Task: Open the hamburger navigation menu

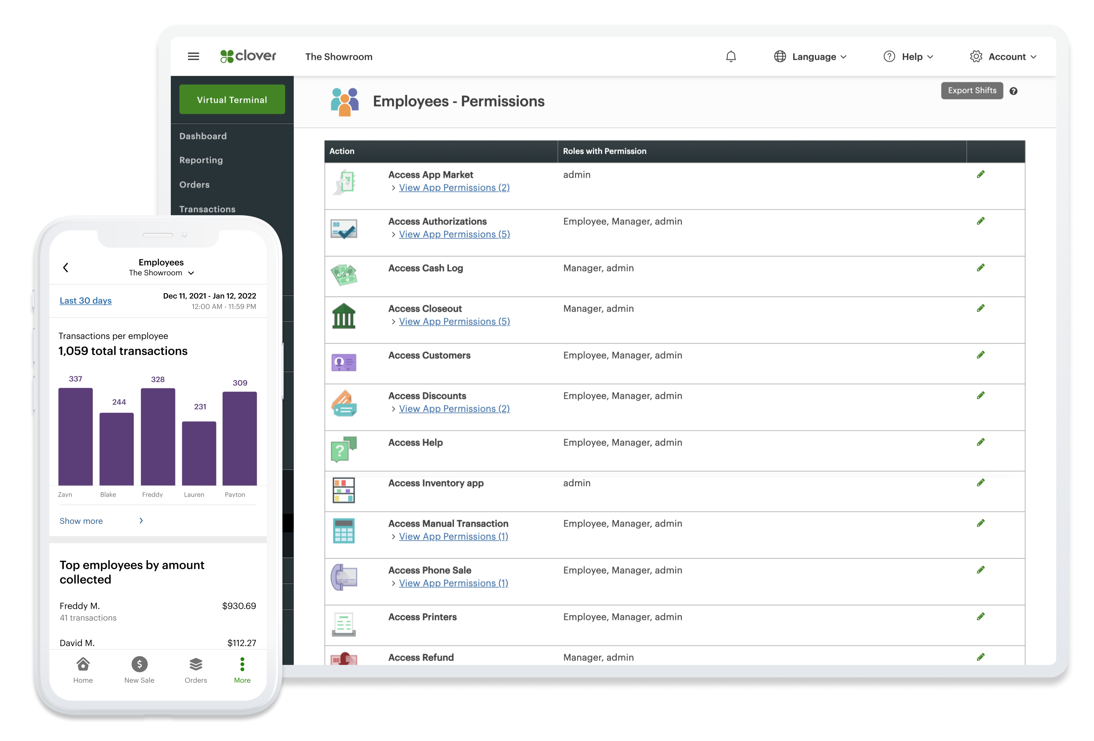Action: (x=193, y=56)
